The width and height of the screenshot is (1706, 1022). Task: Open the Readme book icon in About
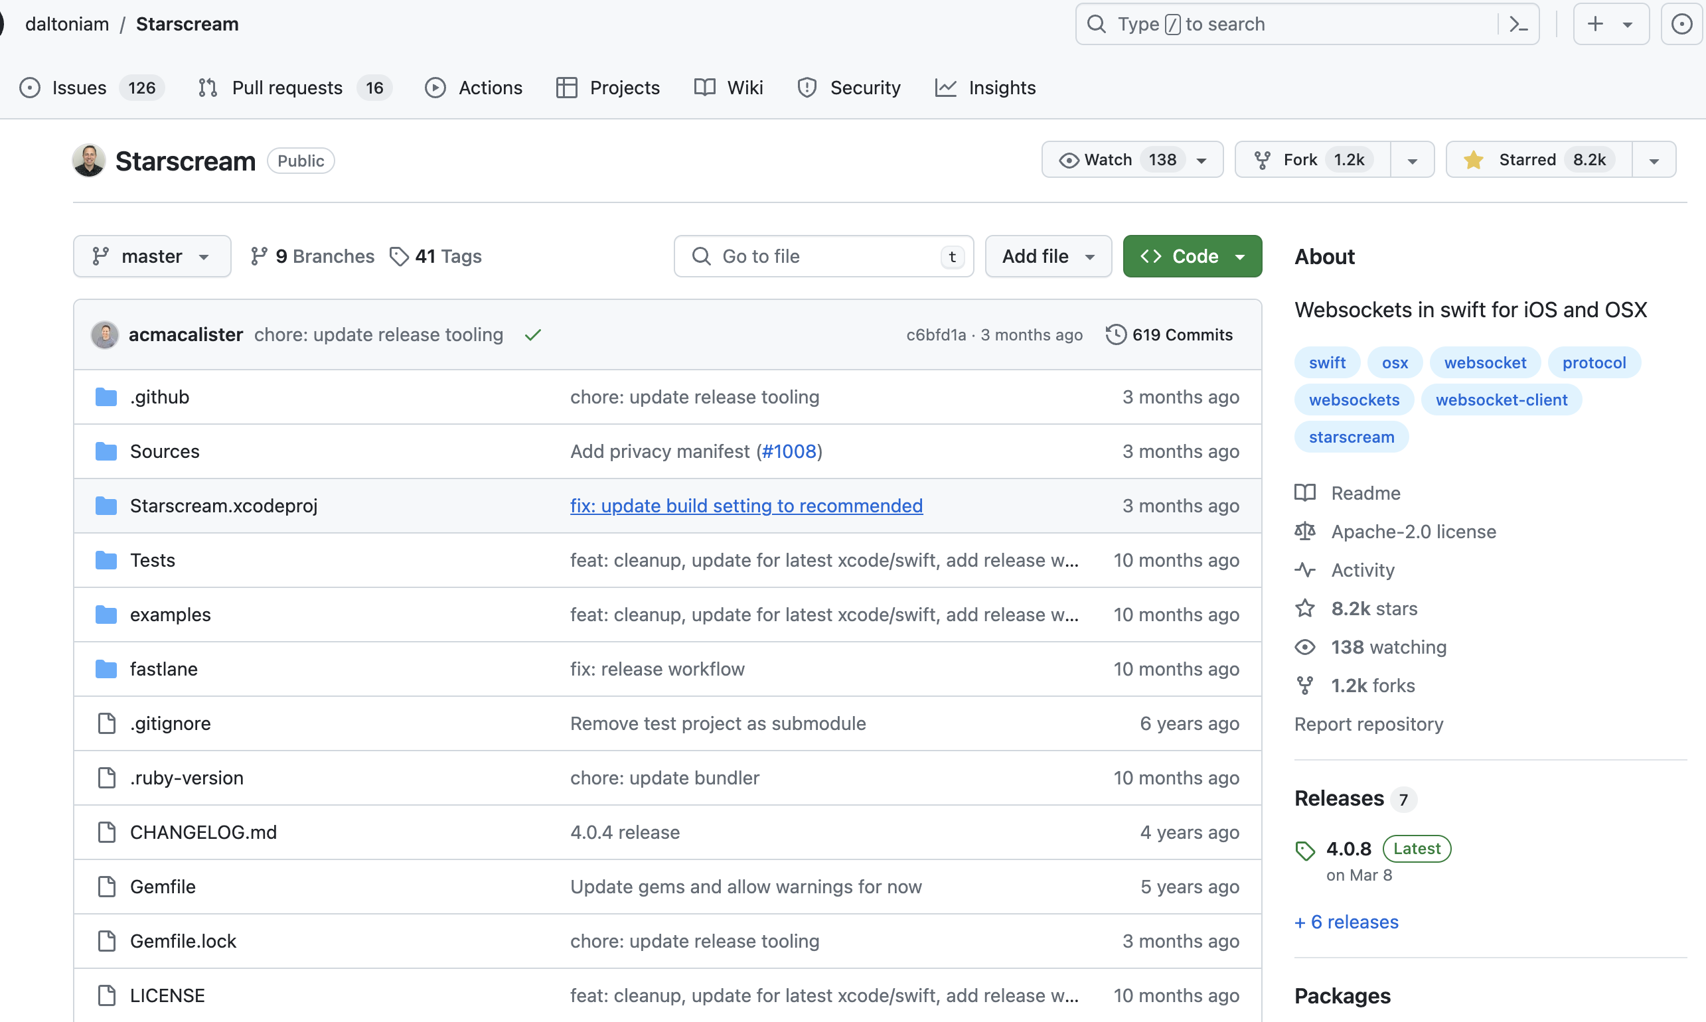1304,493
